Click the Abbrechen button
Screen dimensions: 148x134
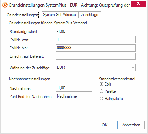tap(131, 125)
